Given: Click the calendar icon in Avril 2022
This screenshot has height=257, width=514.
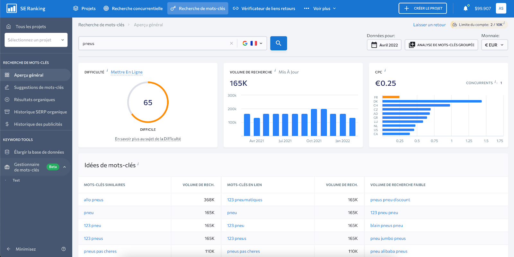Looking at the screenshot, I should [374, 45].
